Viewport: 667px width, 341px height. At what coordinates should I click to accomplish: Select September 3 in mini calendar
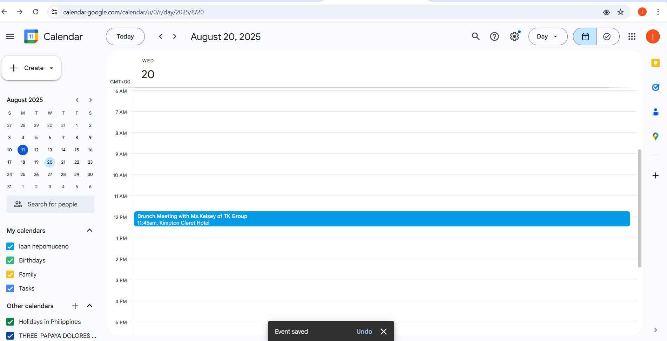click(50, 187)
